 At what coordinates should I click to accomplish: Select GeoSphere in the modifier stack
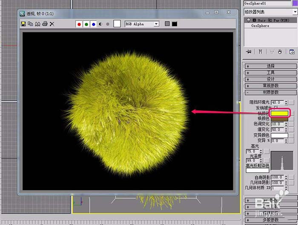click(x=260, y=26)
